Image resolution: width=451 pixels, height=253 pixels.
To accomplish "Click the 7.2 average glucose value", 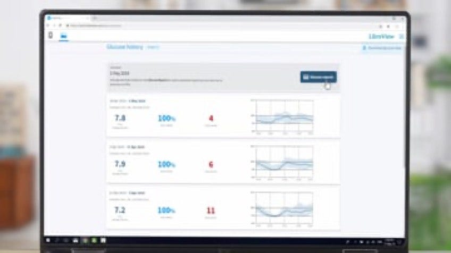I will coord(120,210).
